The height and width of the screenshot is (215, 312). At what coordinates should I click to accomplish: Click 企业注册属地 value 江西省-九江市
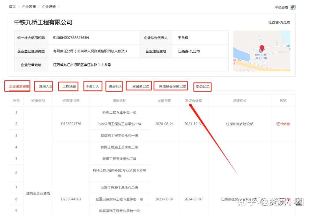click(x=189, y=51)
